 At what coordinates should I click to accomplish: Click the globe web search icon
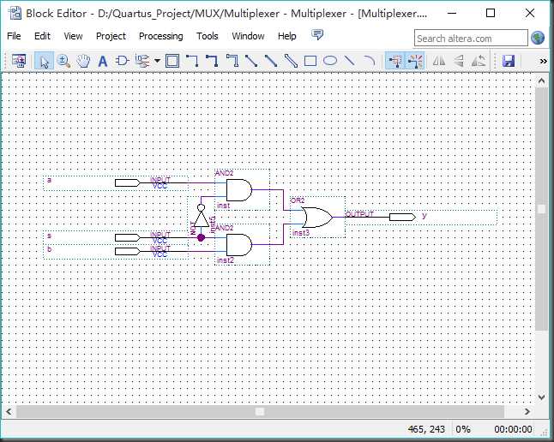point(538,38)
